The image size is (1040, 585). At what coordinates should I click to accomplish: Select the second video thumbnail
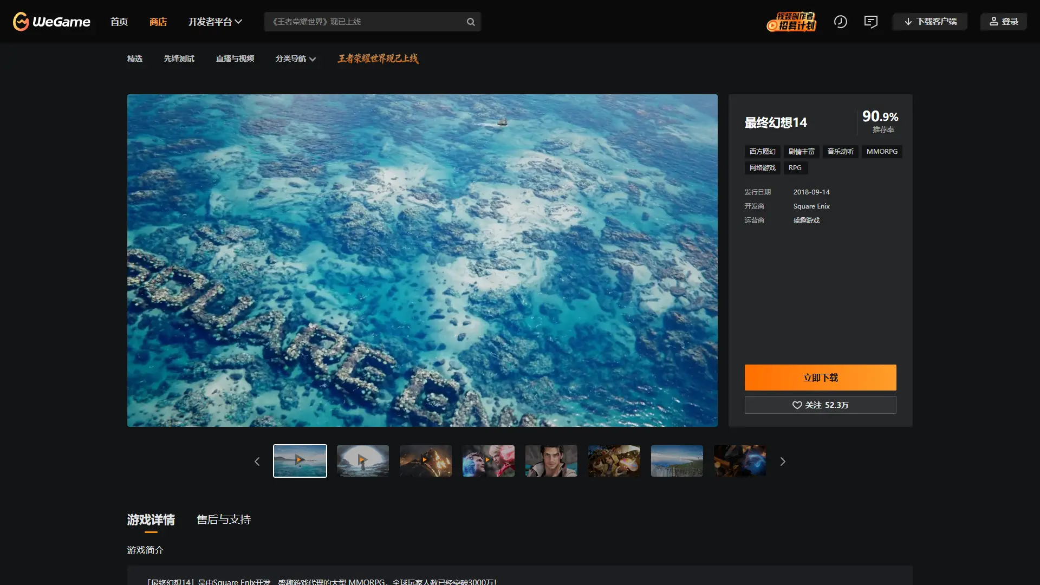[x=362, y=461]
